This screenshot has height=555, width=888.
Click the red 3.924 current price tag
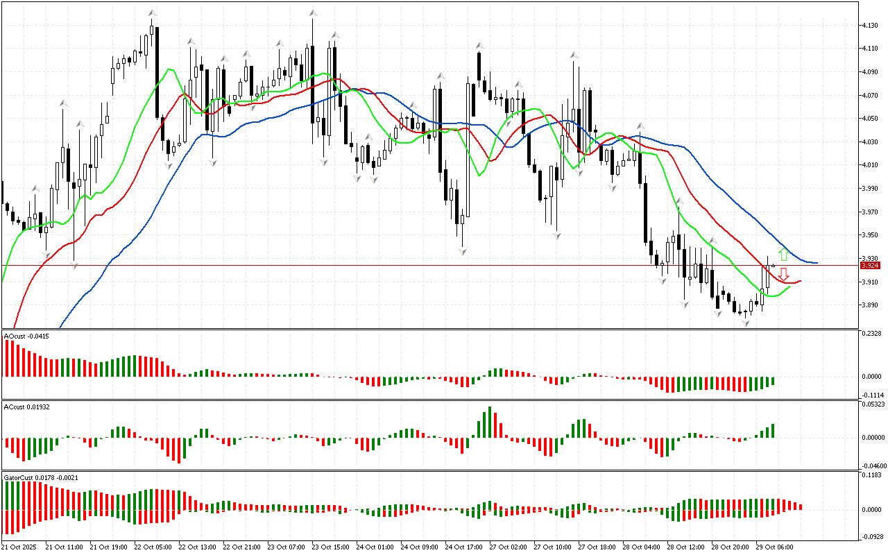[x=869, y=265]
